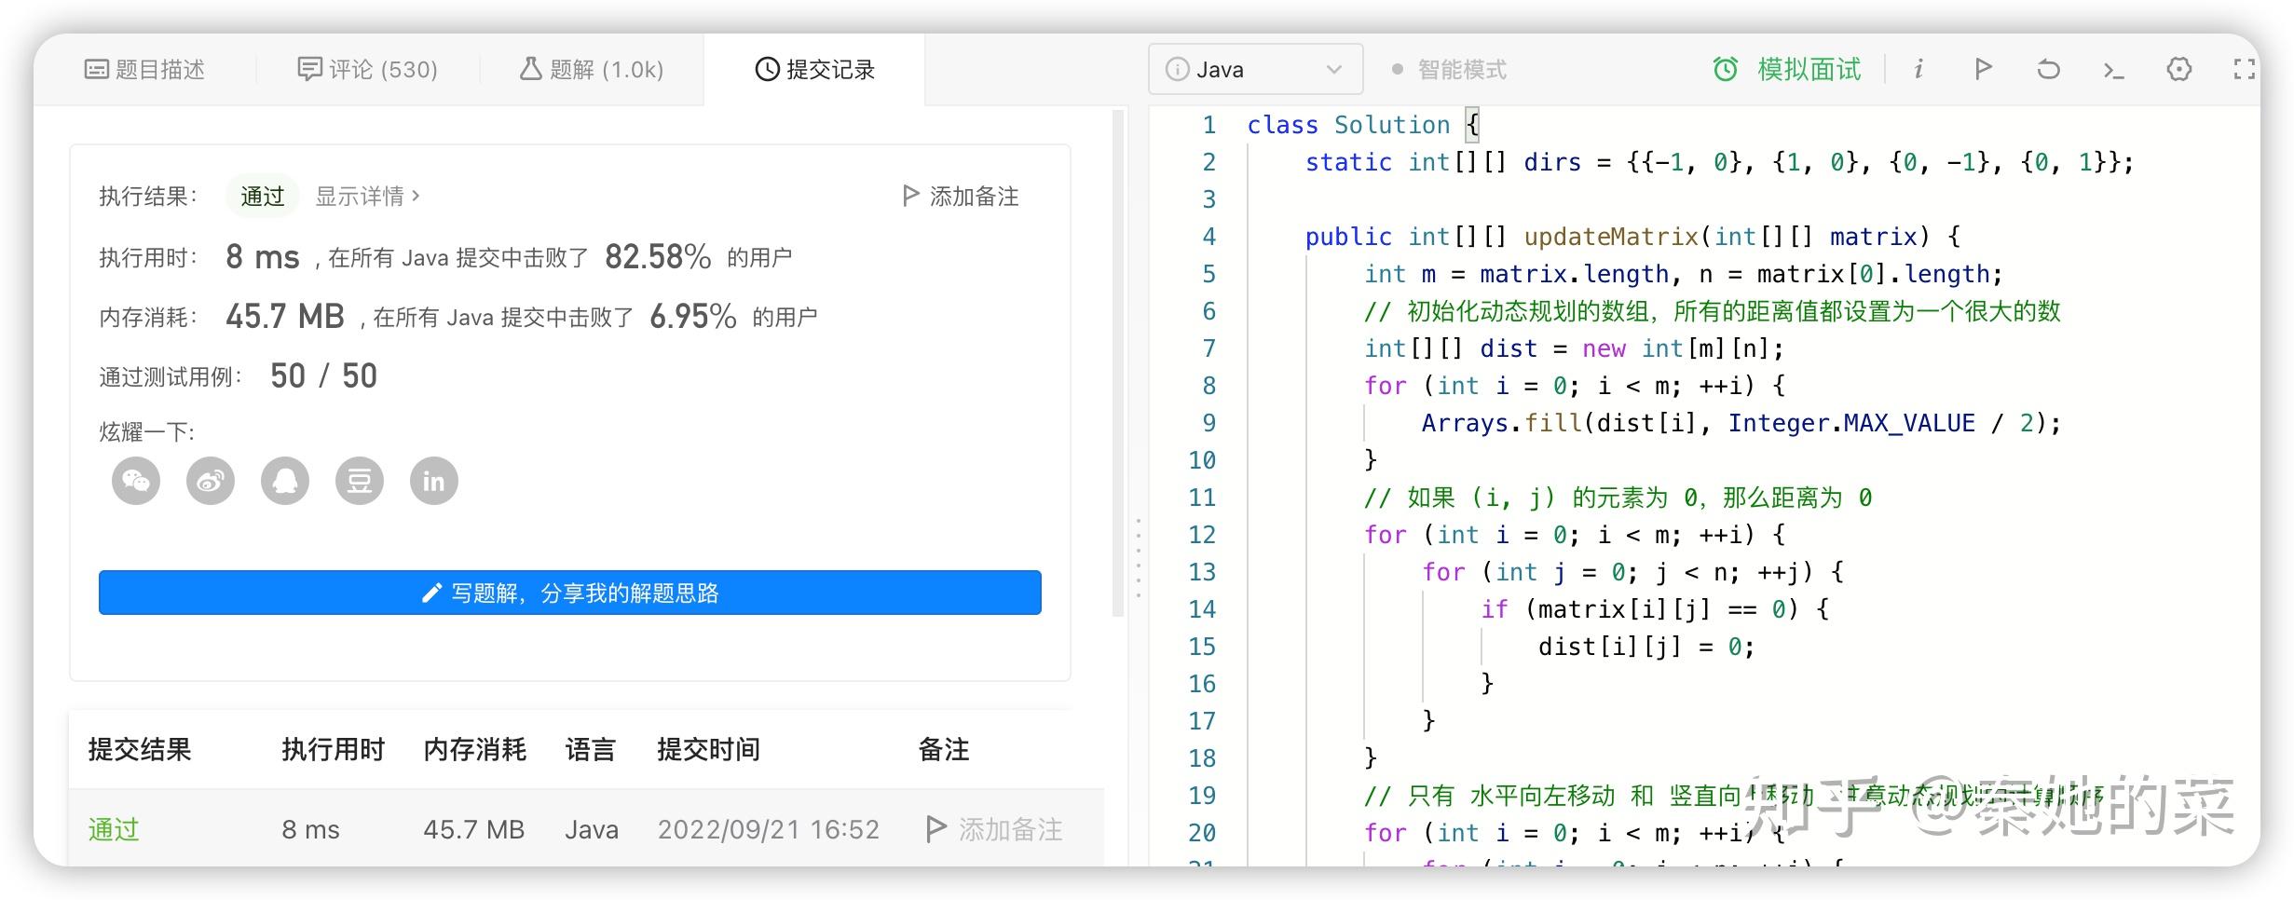Reset the code to default
The width and height of the screenshot is (2294, 900).
click(2047, 69)
